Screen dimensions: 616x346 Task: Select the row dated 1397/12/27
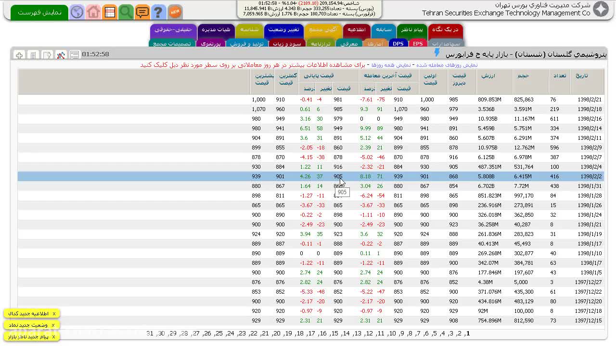point(311,282)
